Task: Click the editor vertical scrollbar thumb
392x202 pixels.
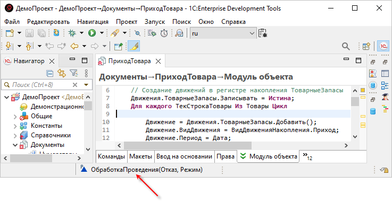Action: coord(355,102)
